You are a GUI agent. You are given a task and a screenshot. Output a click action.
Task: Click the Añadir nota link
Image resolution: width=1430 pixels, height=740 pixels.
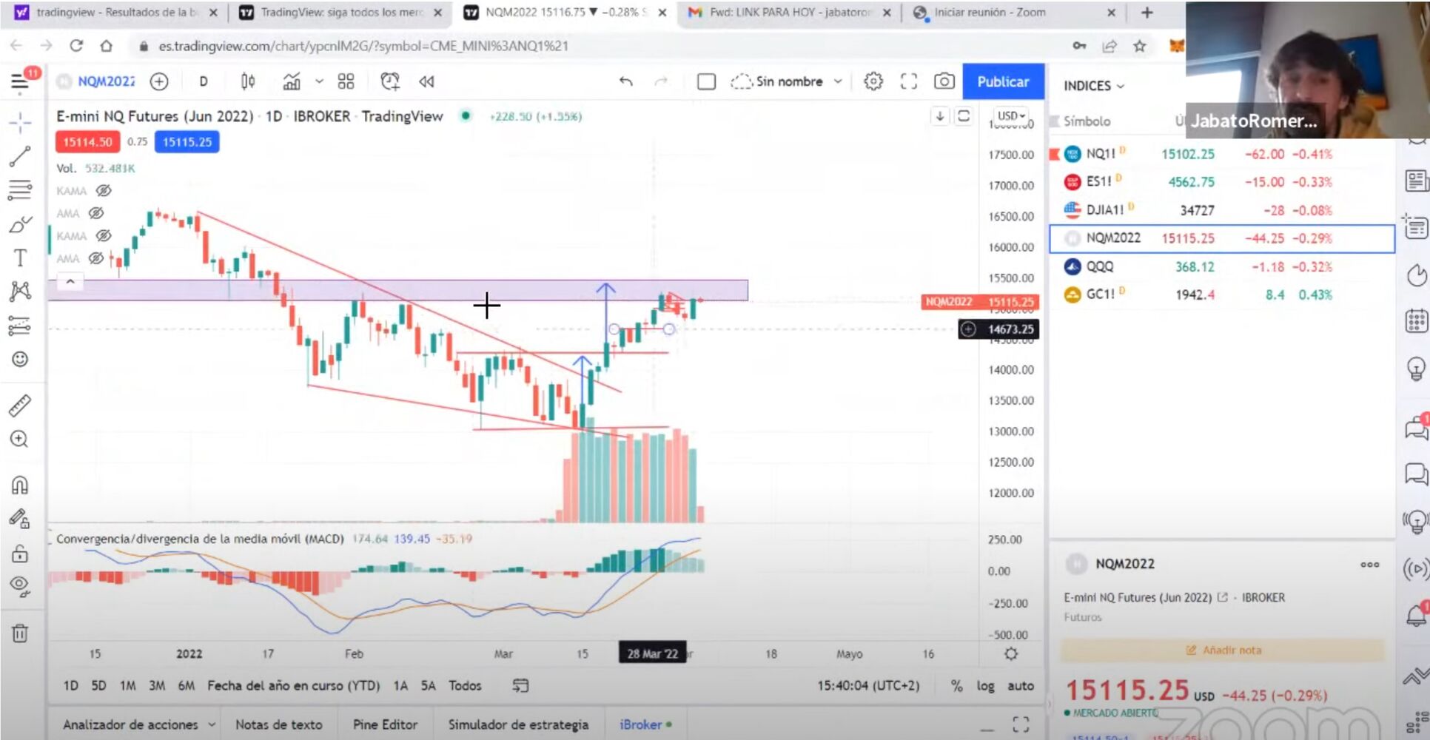(1223, 650)
